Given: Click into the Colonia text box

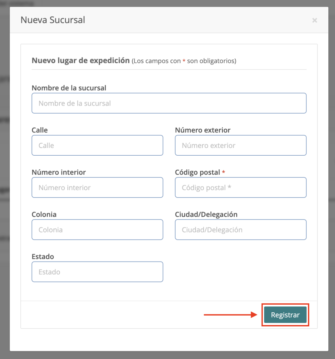Looking at the screenshot, I should pos(97,230).
